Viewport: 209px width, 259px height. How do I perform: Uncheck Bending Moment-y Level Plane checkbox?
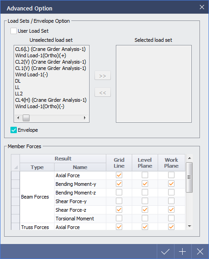[145, 184]
